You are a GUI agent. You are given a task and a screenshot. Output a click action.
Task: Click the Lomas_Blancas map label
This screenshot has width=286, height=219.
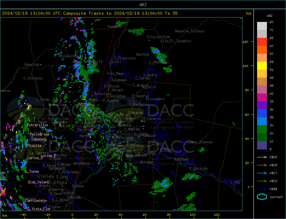[x=200, y=142]
